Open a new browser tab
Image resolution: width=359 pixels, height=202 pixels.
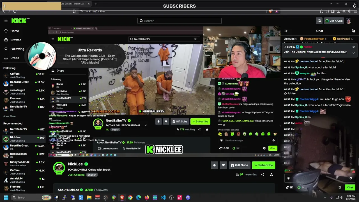pos(96,4)
